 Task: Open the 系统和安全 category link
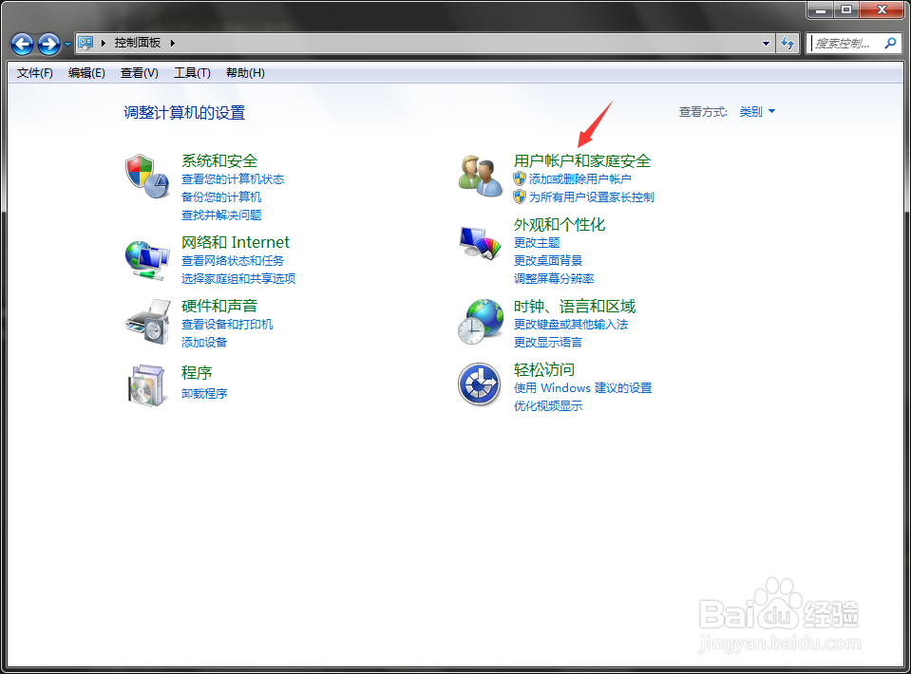pyautogui.click(x=219, y=160)
